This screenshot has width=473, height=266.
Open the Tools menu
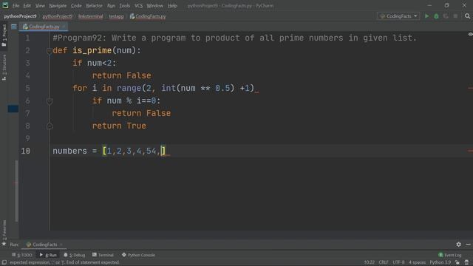[124, 6]
